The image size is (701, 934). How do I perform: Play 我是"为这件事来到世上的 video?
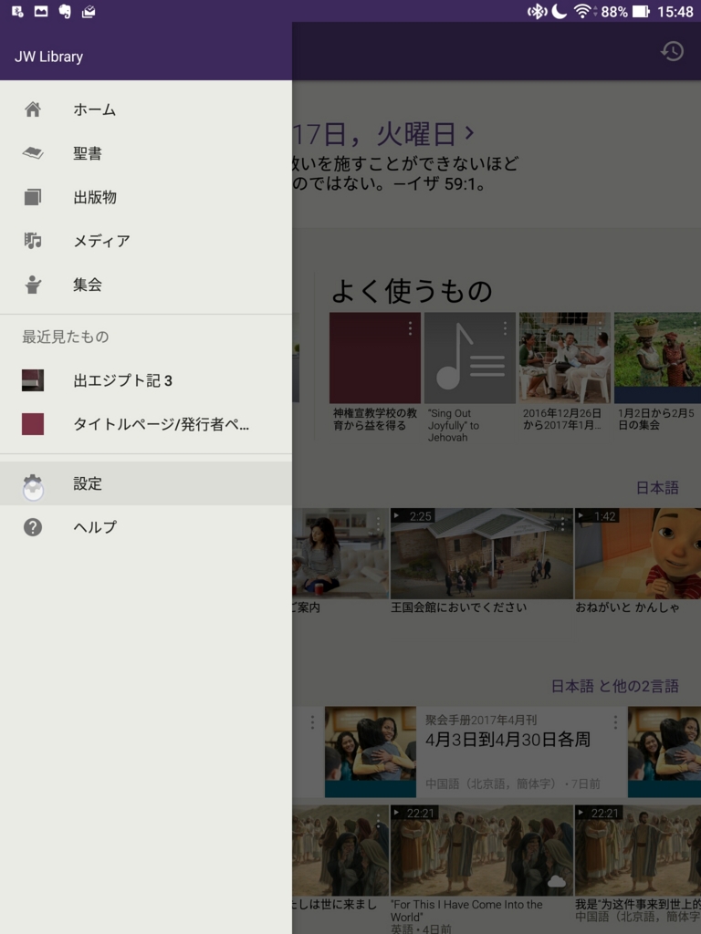(x=638, y=851)
